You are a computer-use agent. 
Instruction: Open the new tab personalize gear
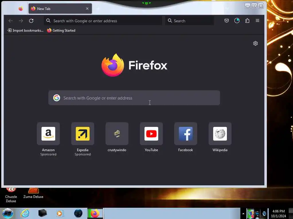click(256, 43)
